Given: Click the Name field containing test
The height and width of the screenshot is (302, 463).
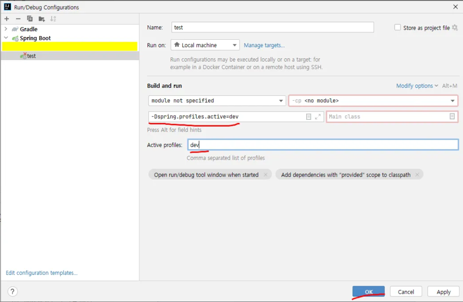Looking at the screenshot, I should point(272,27).
